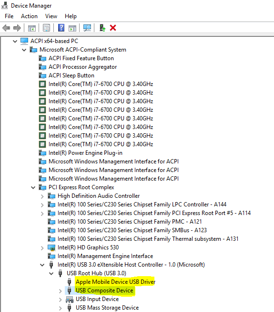Open the Action menu
Screen dimensions: 274x312
coord(29,16)
